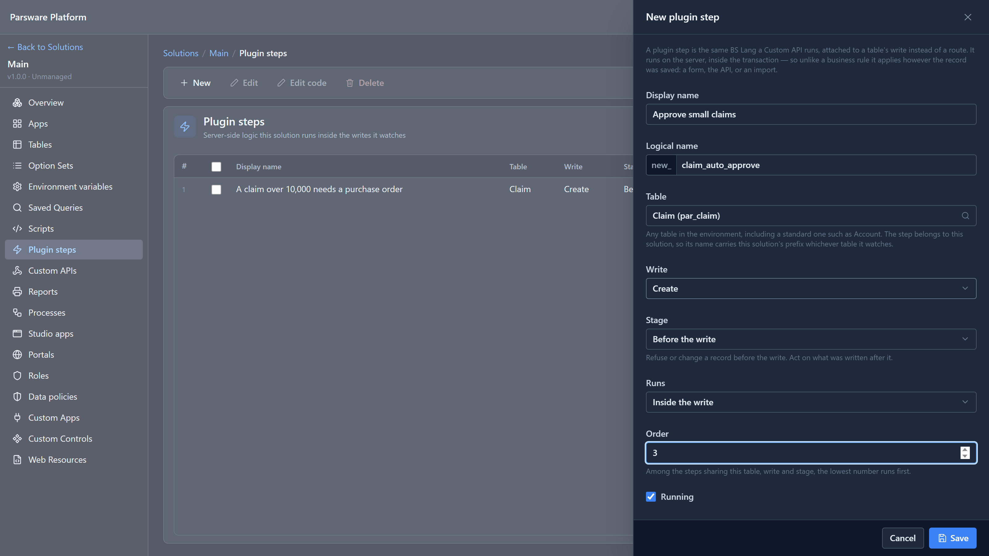This screenshot has height=556, width=989.
Task: Click the Processes workflow icon
Action: (17, 313)
